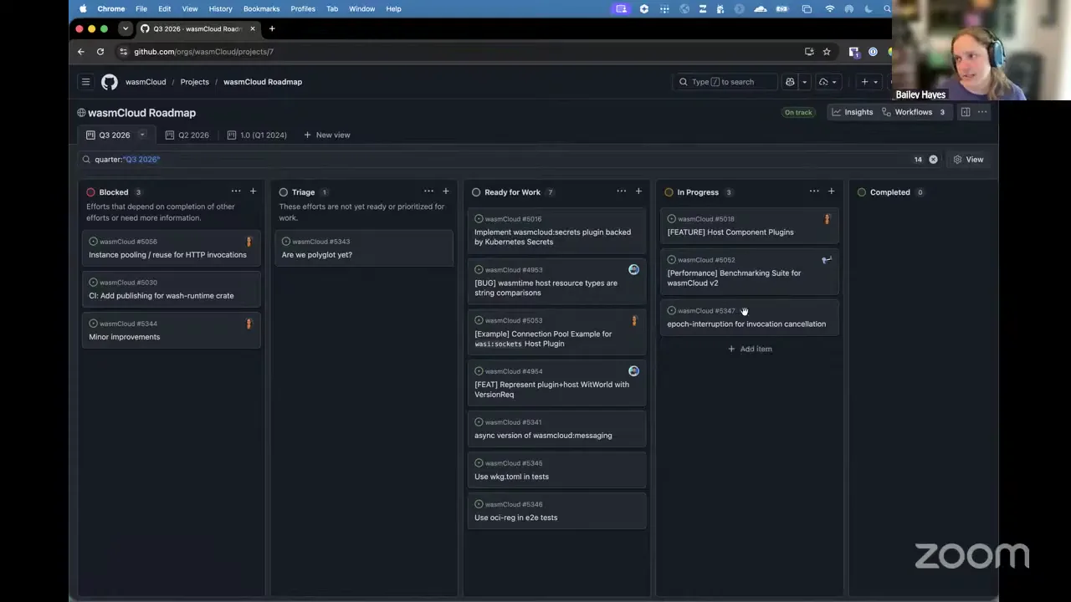This screenshot has height=602, width=1071.
Task: Open the View settings menu
Action: coord(969,159)
